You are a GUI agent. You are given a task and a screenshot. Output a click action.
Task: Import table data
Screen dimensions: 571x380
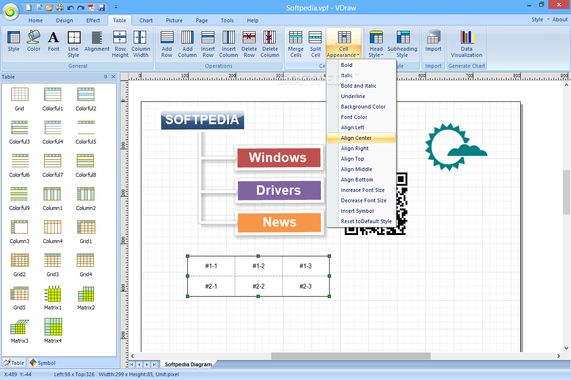click(x=433, y=42)
